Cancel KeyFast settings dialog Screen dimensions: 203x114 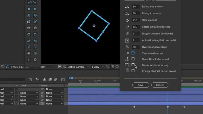pos(160,85)
